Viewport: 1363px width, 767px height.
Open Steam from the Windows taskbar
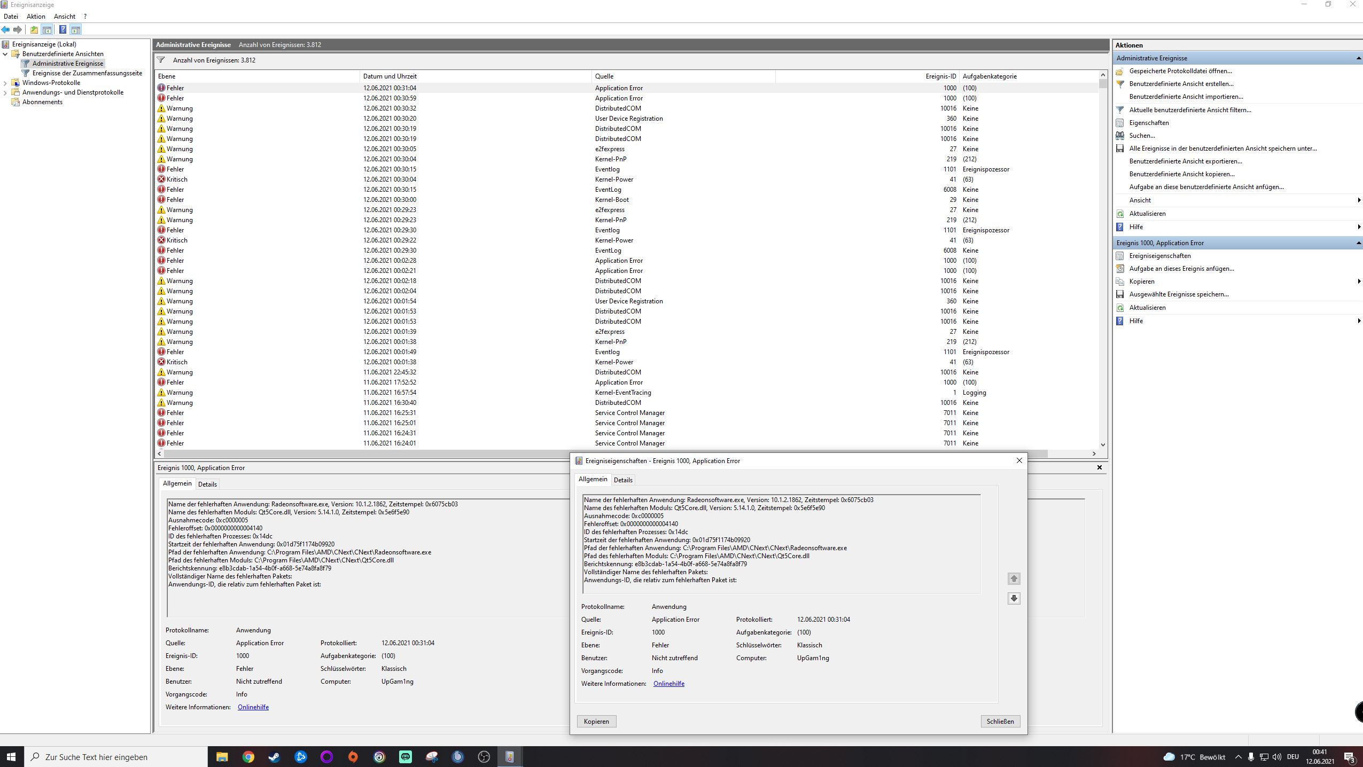pos(274,757)
